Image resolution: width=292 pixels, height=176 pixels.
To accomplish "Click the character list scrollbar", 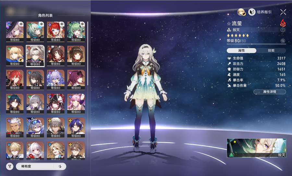I will 88,54.
